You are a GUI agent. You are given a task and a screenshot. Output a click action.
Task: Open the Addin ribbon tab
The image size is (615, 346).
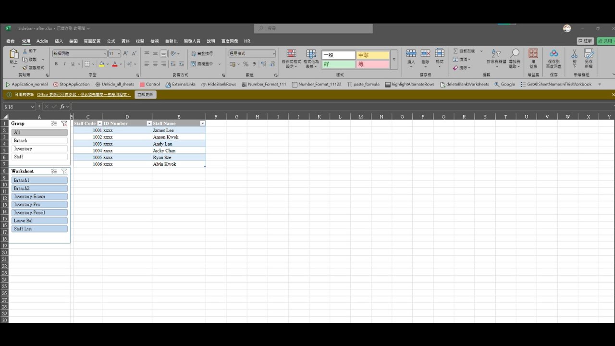[42, 41]
